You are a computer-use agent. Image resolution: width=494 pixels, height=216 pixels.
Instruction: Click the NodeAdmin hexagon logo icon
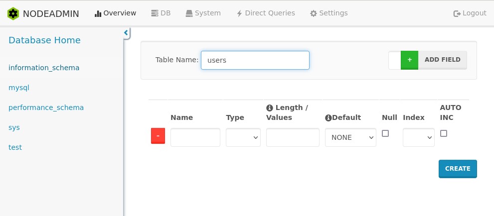[13, 13]
